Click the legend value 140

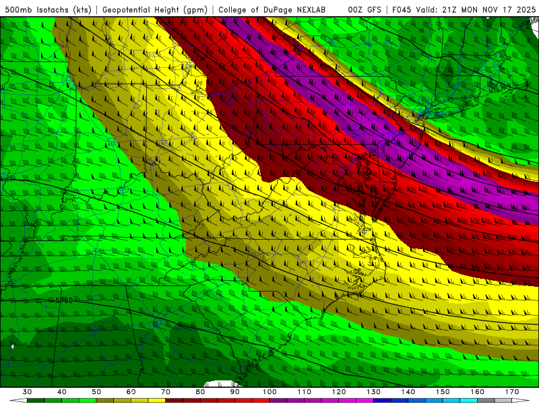[408, 392]
